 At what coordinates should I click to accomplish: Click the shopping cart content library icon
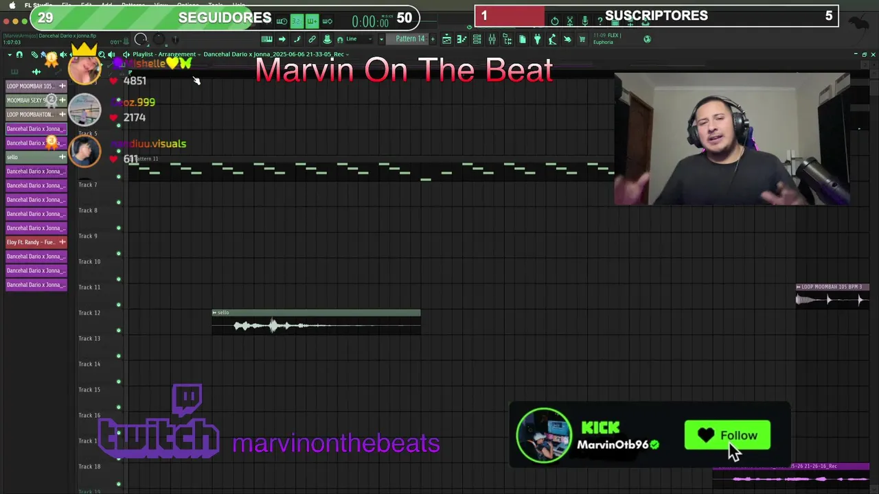582,39
